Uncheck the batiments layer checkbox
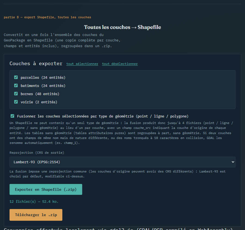Viewport: 245px width, 230px height. click(x=16, y=85)
